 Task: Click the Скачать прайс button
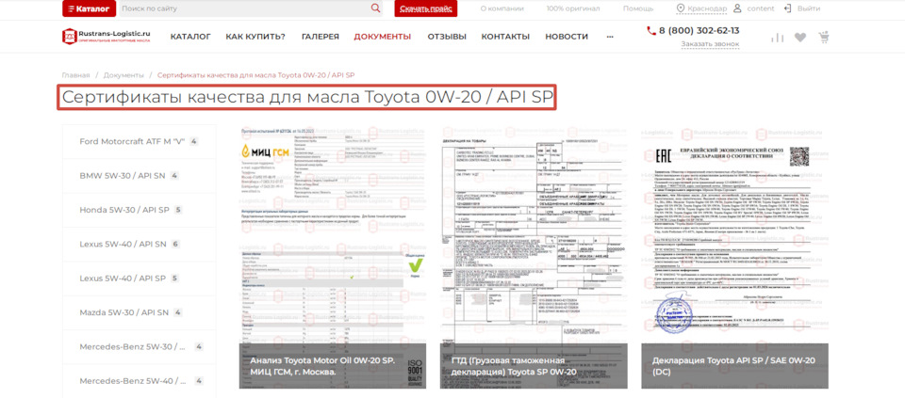click(426, 8)
